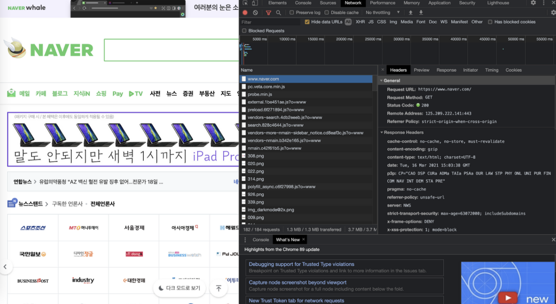Open the 연합뉴스 headline link
The width and height of the screenshot is (556, 304).
101,182
